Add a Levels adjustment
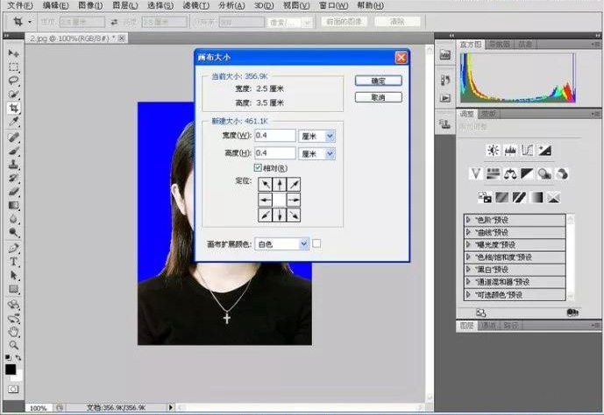This screenshot has width=604, height=415. [x=510, y=151]
